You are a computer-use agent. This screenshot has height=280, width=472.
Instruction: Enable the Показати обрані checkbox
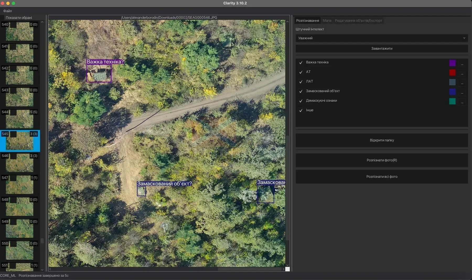(2, 18)
